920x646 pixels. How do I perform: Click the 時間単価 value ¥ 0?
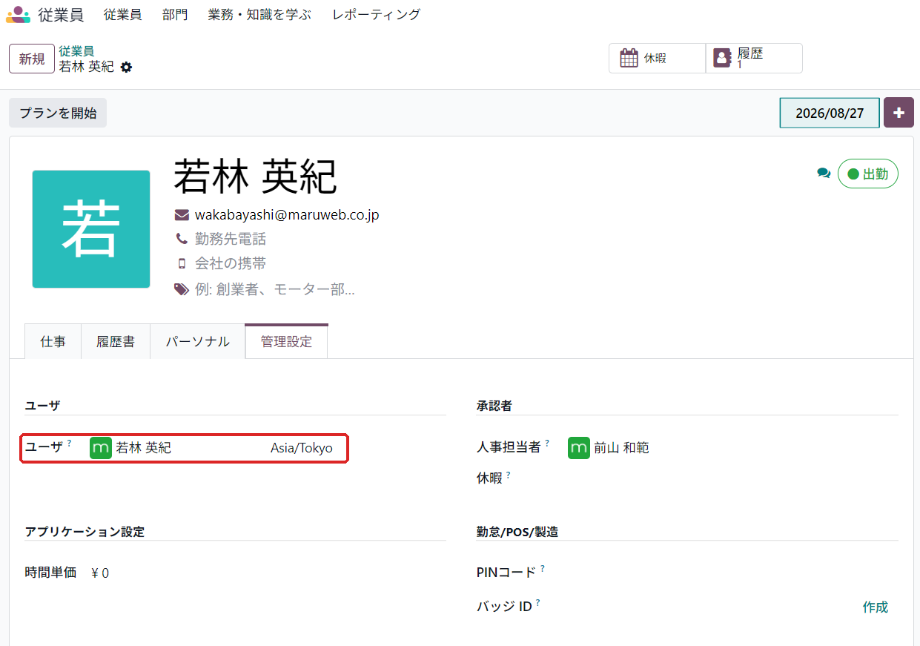(100, 573)
